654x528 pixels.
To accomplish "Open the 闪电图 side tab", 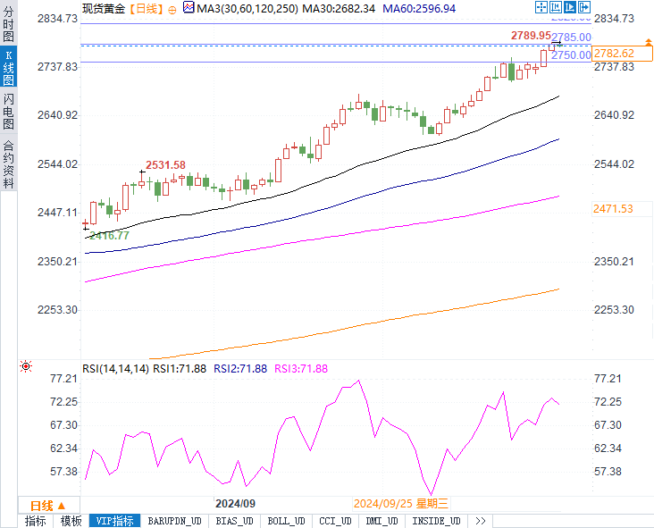I will pos(8,113).
